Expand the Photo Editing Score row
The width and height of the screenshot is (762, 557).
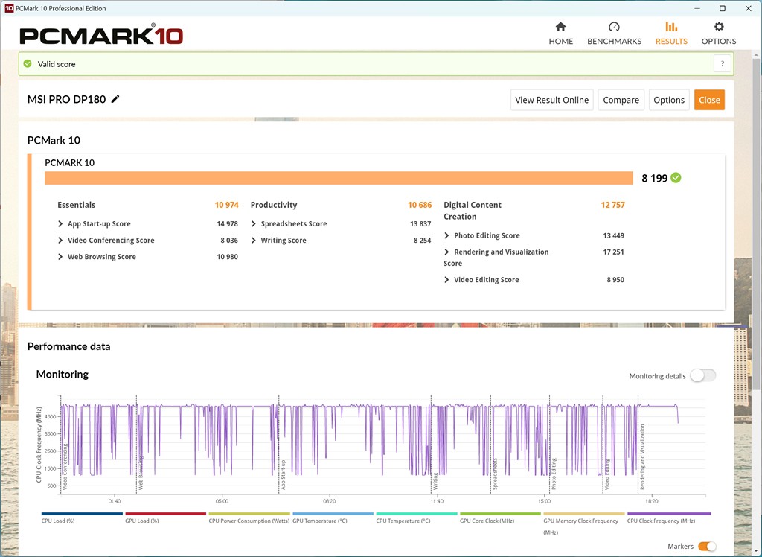(x=447, y=236)
